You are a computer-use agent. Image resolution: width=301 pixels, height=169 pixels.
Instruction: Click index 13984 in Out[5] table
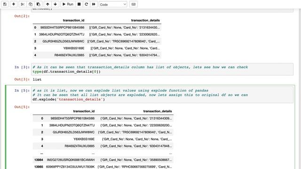point(39,160)
